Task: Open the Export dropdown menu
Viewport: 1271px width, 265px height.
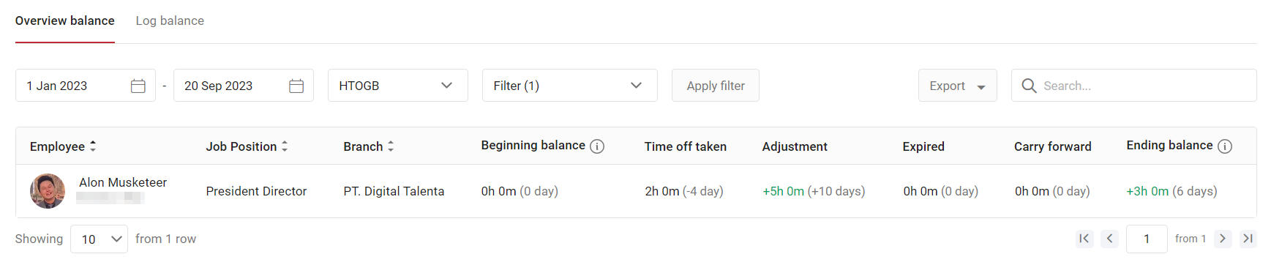Action: coord(957,86)
